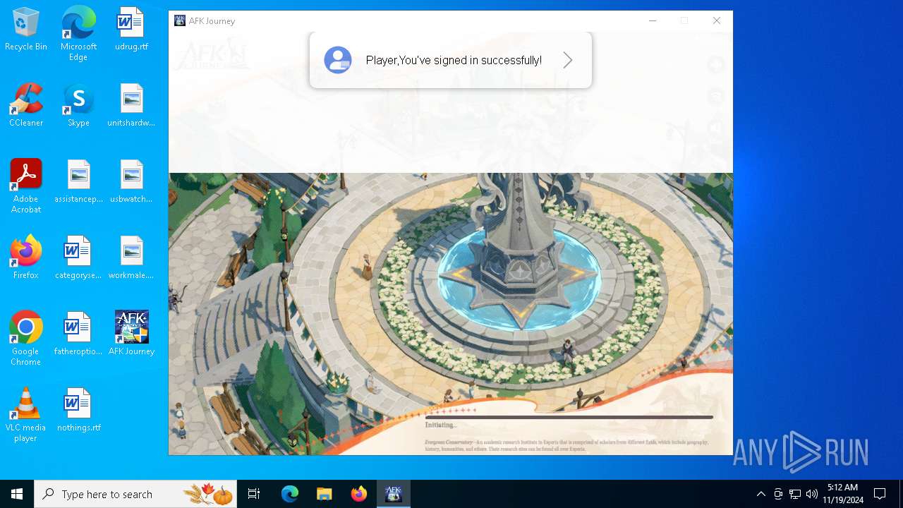Click the blue fountain in game scene
The width and height of the screenshot is (903, 508).
tap(520, 279)
